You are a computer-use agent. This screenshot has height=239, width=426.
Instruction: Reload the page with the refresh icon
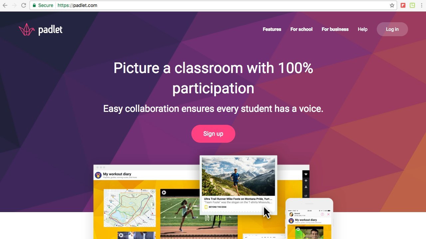tap(23, 5)
